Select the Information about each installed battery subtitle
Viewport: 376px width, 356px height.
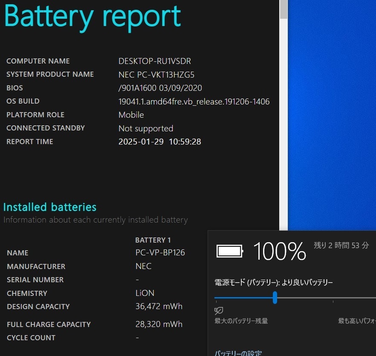point(95,220)
